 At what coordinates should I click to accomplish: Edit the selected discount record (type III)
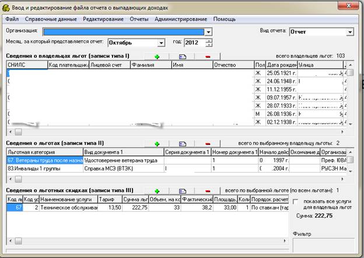pos(183,191)
